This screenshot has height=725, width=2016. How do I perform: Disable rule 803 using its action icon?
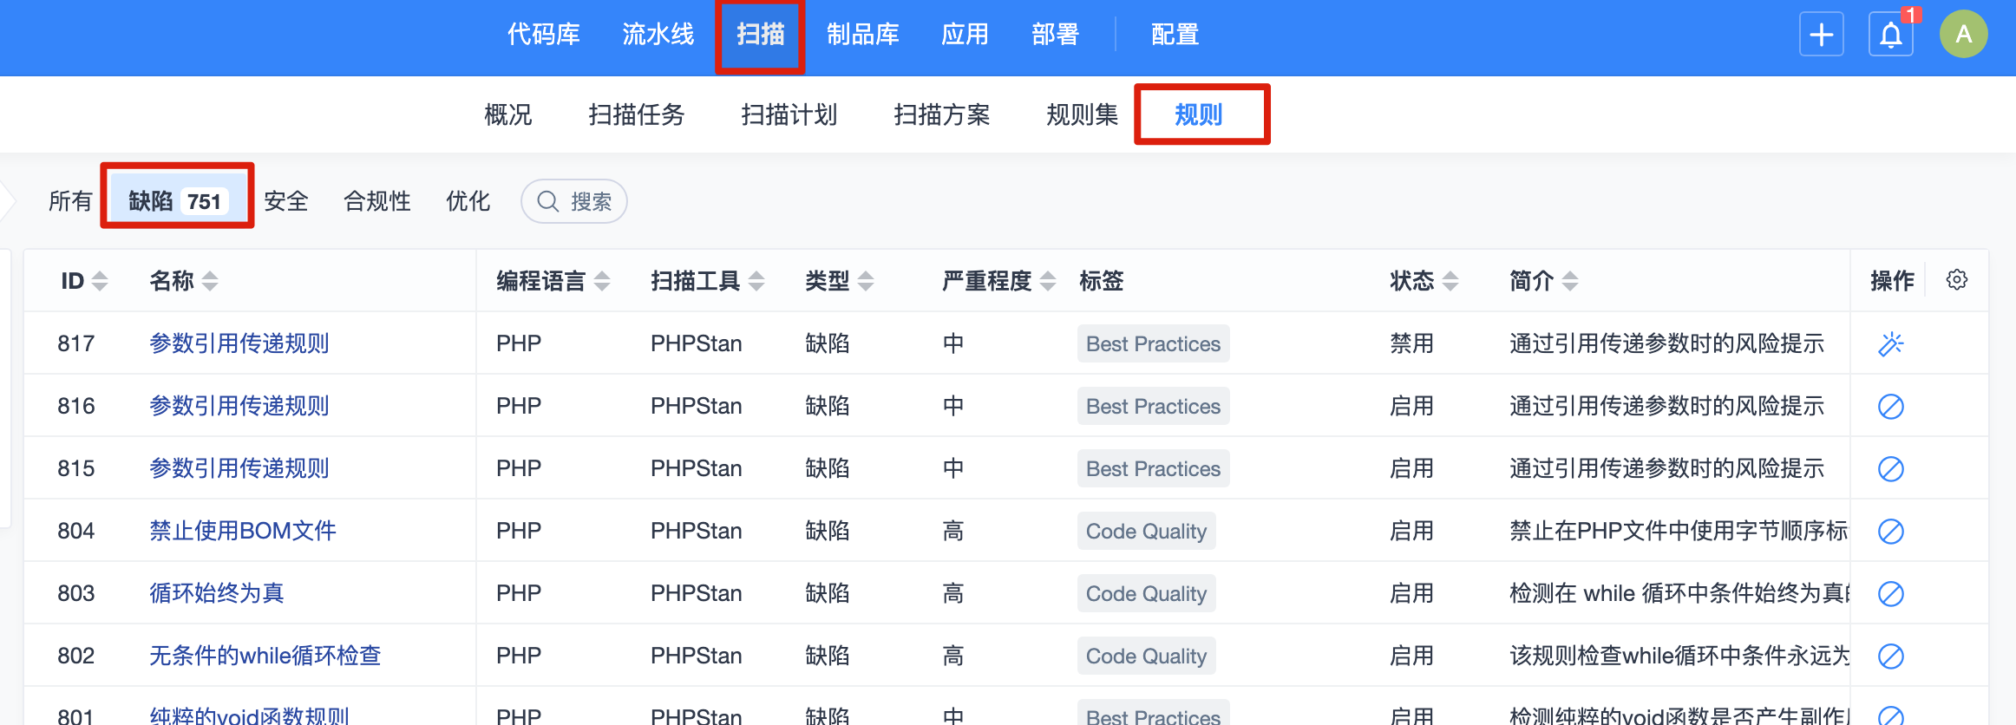[1890, 594]
